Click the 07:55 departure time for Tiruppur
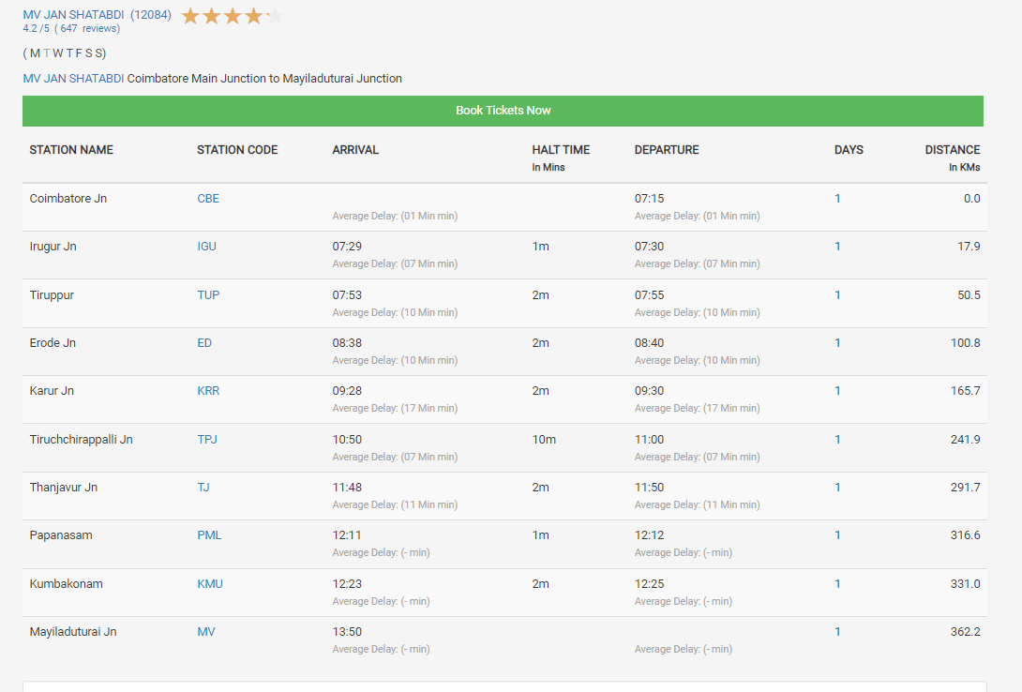Screen dimensions: 1022x692 coord(649,295)
